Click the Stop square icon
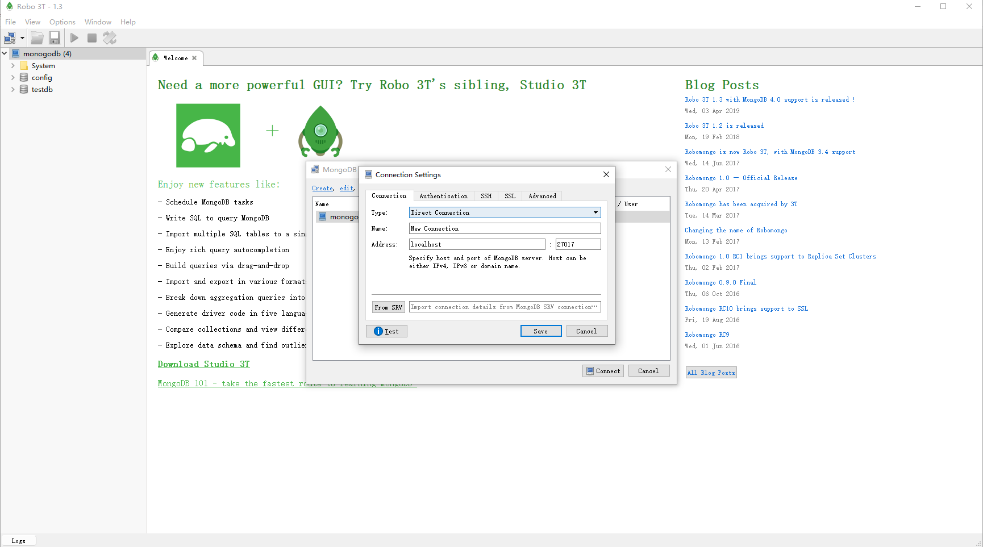This screenshot has height=547, width=983. (91, 38)
